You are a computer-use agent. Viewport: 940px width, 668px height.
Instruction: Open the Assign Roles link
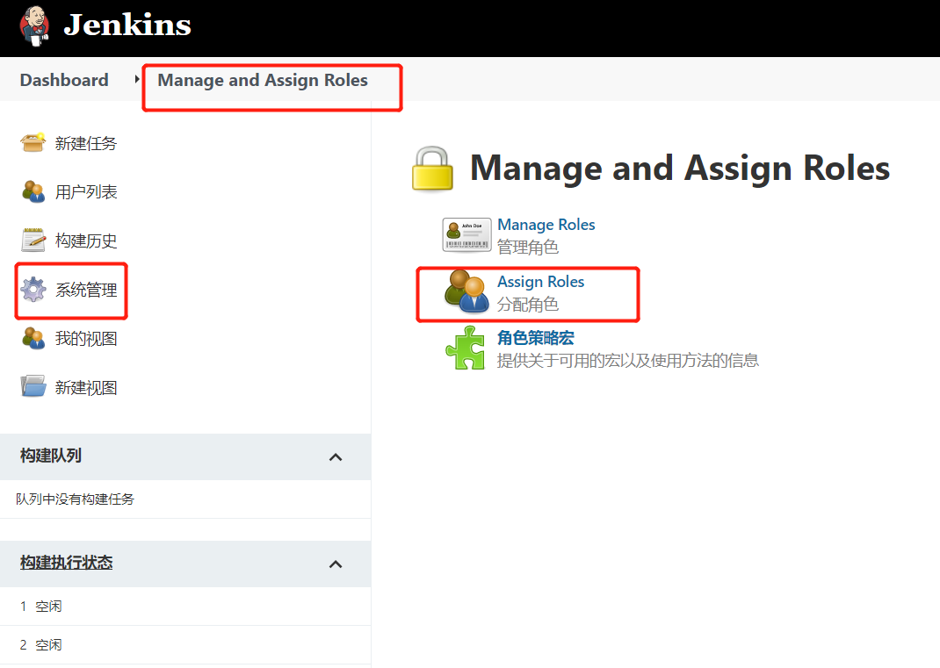[540, 282]
